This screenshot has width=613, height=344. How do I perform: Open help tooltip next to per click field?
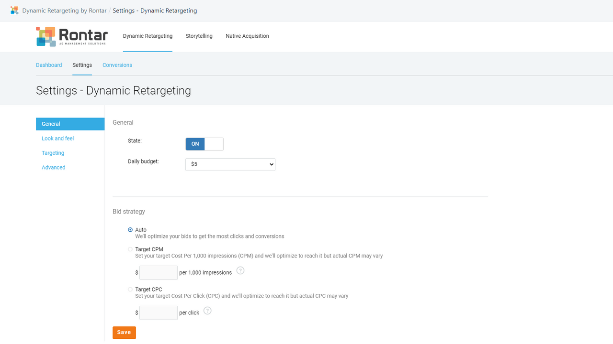tap(207, 311)
